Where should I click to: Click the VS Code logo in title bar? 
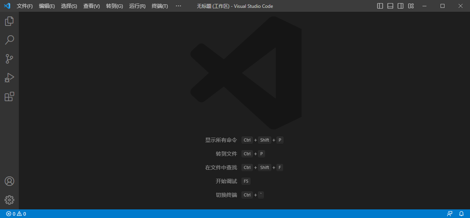[7, 6]
